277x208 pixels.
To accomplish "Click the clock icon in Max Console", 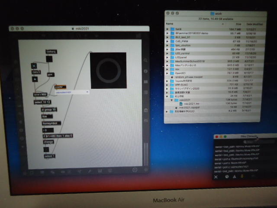I will pyautogui.click(x=227, y=176).
